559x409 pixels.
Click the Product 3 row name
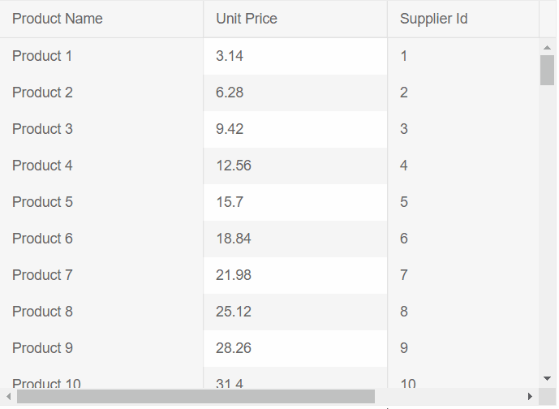42,129
